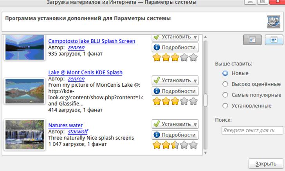This screenshot has width=285, height=171.
Task: Switch to details list view mode
Action: tap(252, 40)
